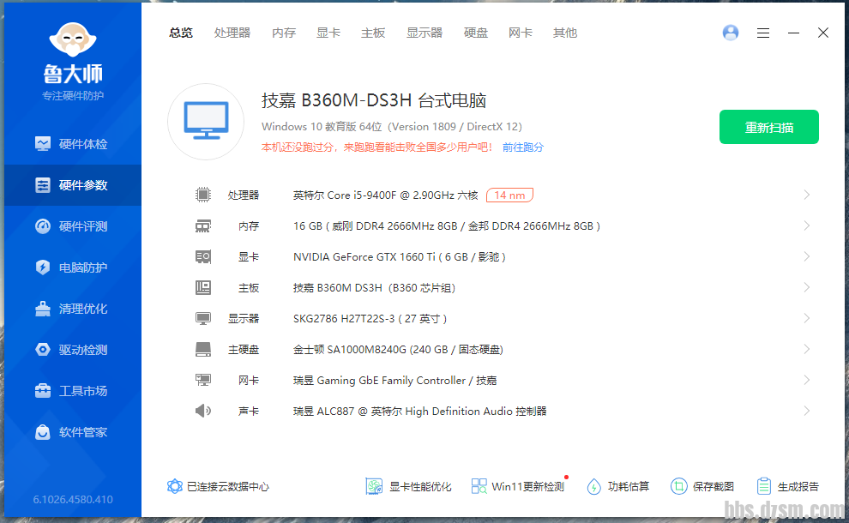This screenshot has width=849, height=523.
Task: Open 驱动检测 in the sidebar
Action: point(73,350)
